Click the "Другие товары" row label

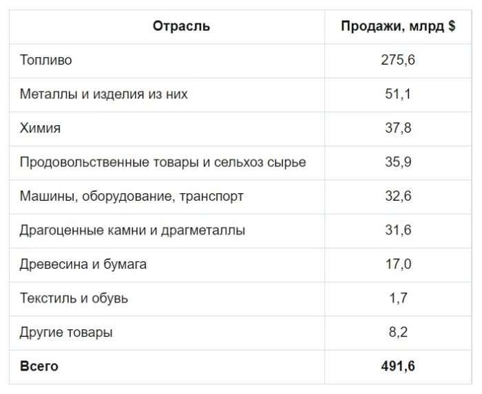[x=67, y=333]
